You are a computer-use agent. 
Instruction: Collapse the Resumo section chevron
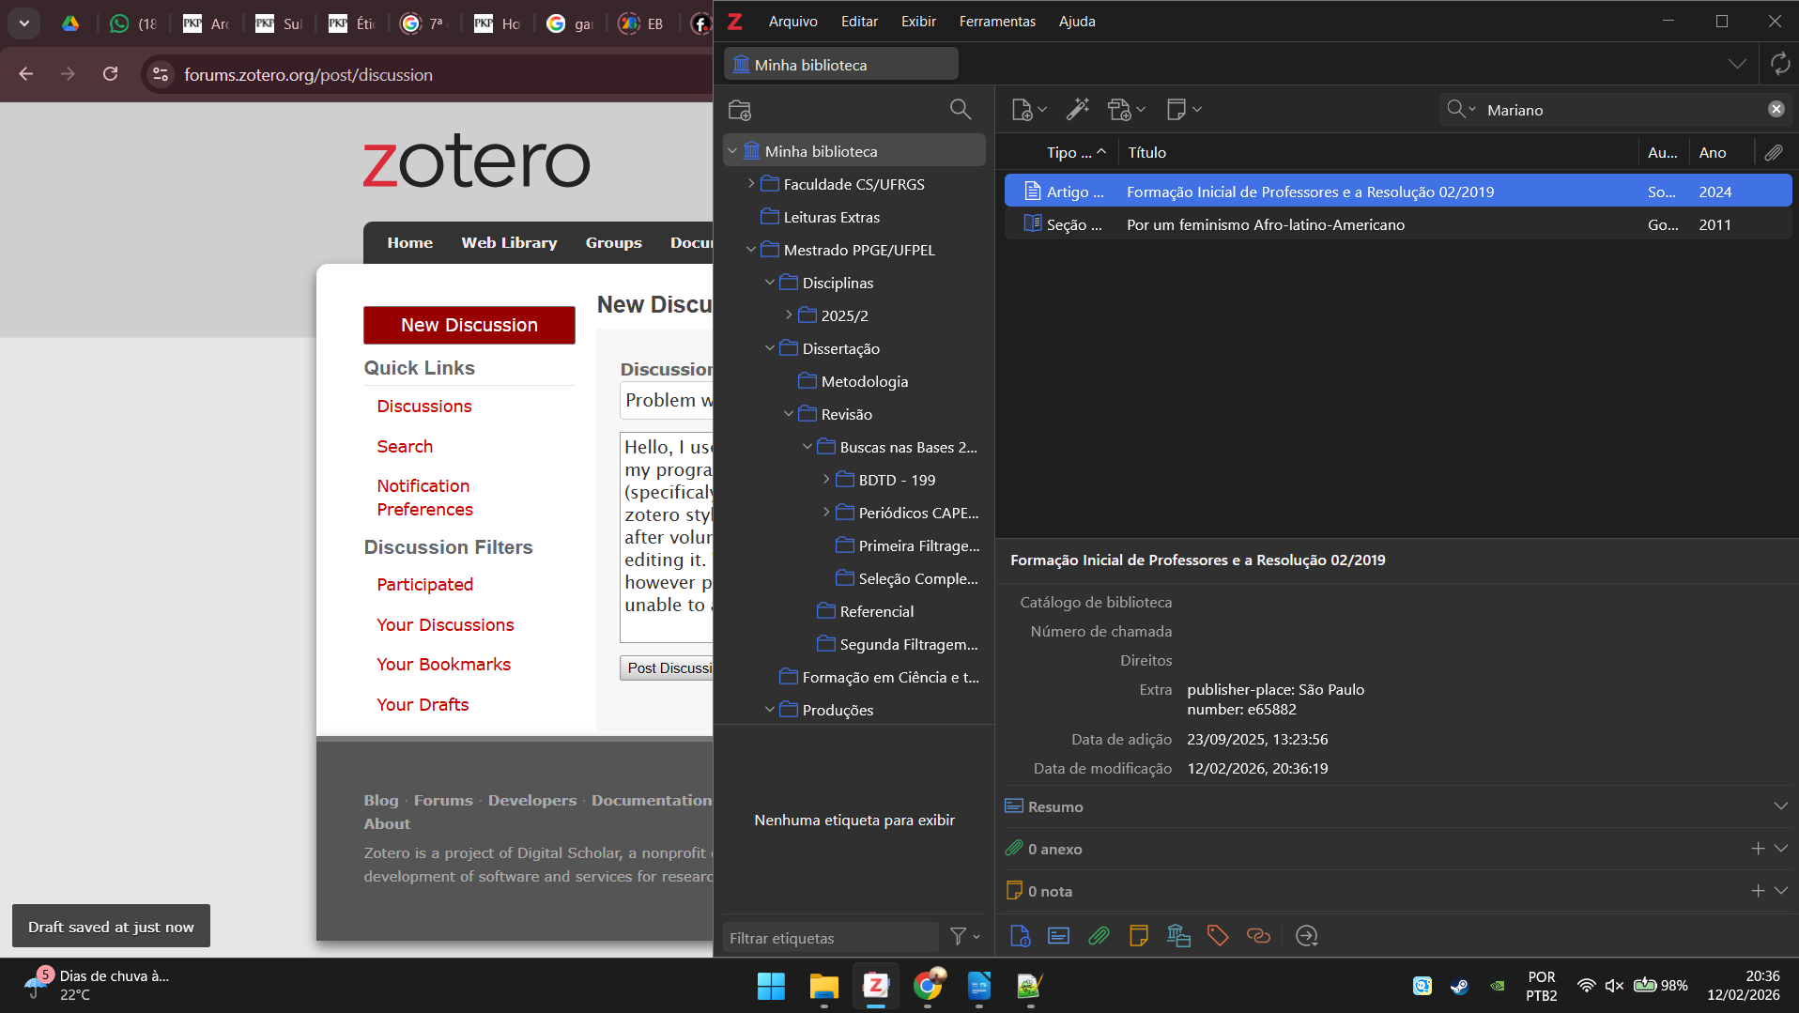tap(1780, 806)
